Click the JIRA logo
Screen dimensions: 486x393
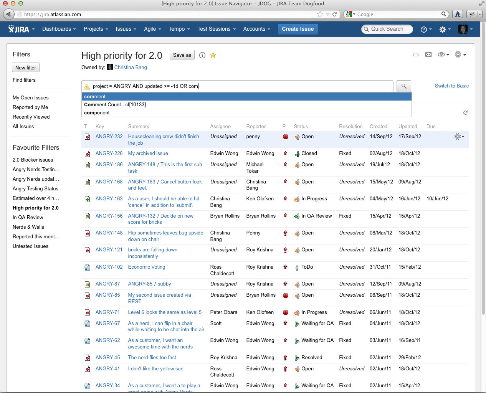[x=19, y=29]
